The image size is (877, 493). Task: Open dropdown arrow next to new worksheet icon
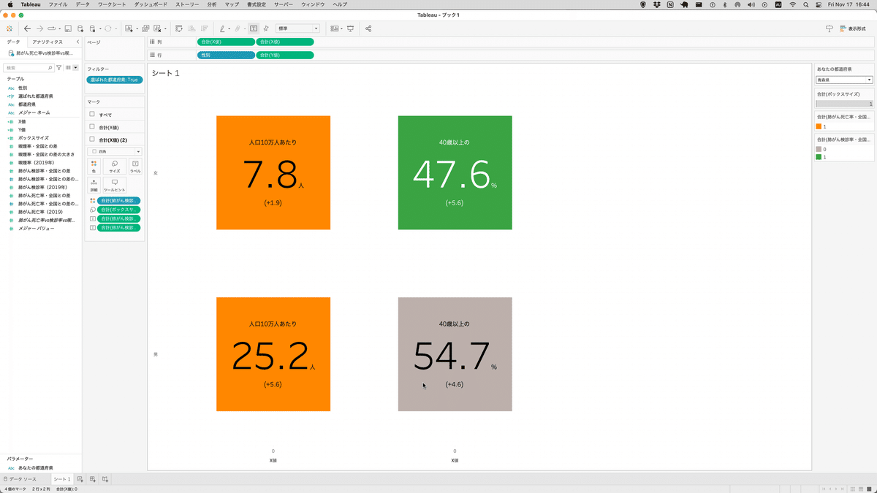[136, 28]
